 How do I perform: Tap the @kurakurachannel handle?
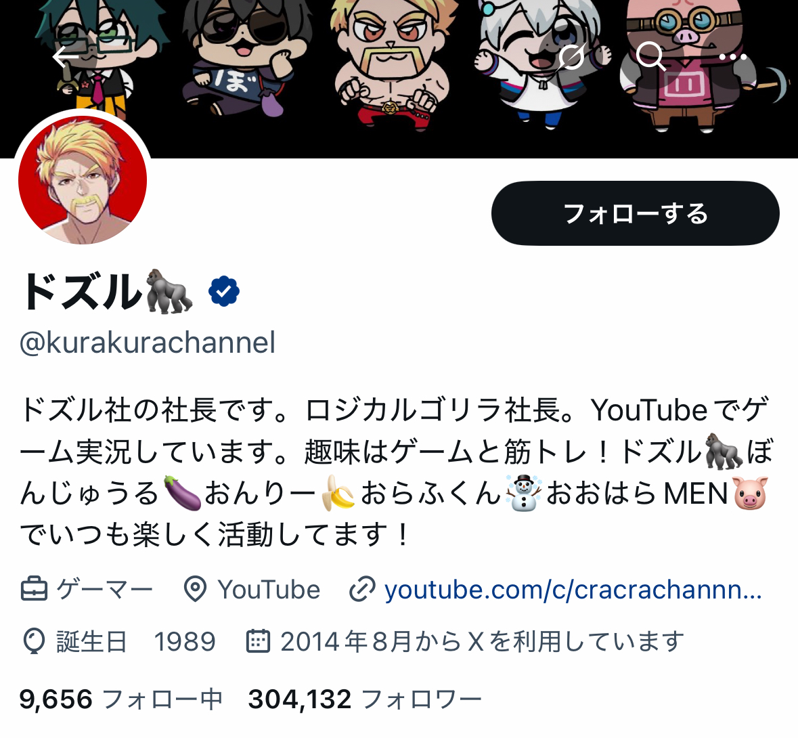148,342
